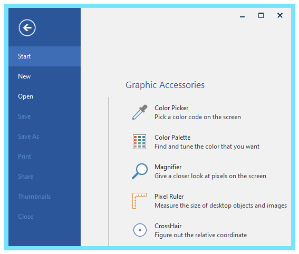The image size is (299, 254).
Task: Click 'Measure the size of desktop objects' description
Action: click(220, 206)
